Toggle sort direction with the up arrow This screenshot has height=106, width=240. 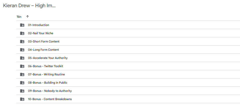pyautogui.click(x=27, y=17)
